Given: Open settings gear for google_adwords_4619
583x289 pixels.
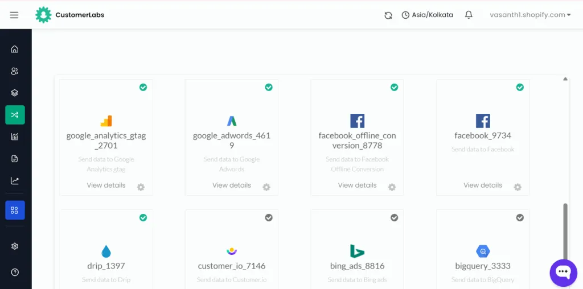Looking at the screenshot, I should [x=266, y=187].
